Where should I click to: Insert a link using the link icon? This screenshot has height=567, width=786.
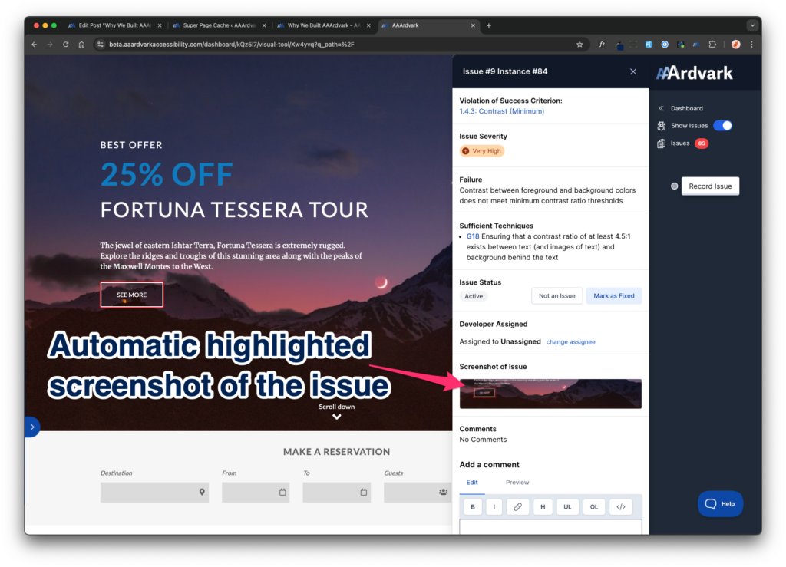pos(517,506)
